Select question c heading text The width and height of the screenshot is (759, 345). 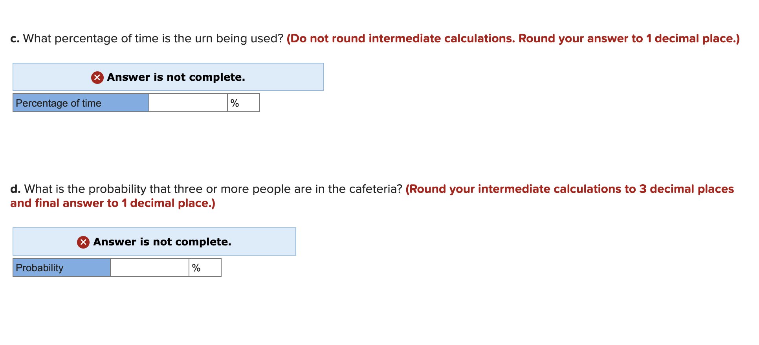coord(147,38)
